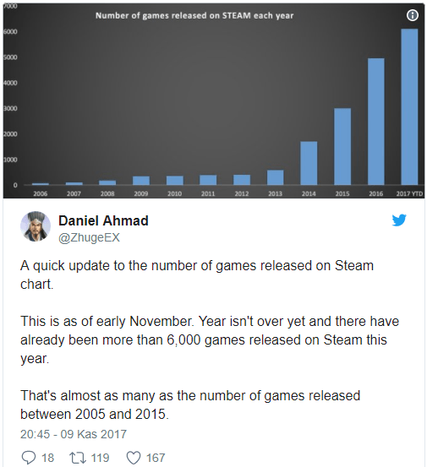Viewport: 427px width, 467px height.
Task: Open the @ZhugeEX handle link
Action: [x=89, y=237]
